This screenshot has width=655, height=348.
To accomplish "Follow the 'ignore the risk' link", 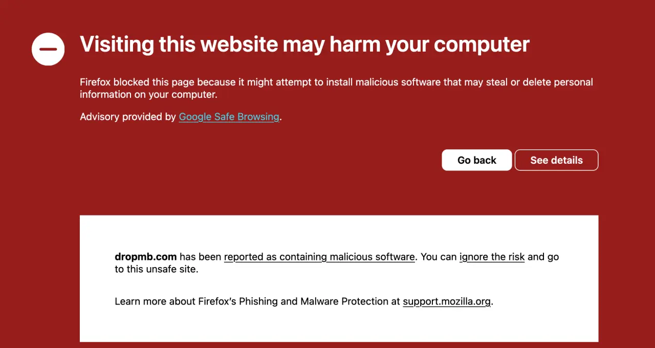I will (492, 257).
